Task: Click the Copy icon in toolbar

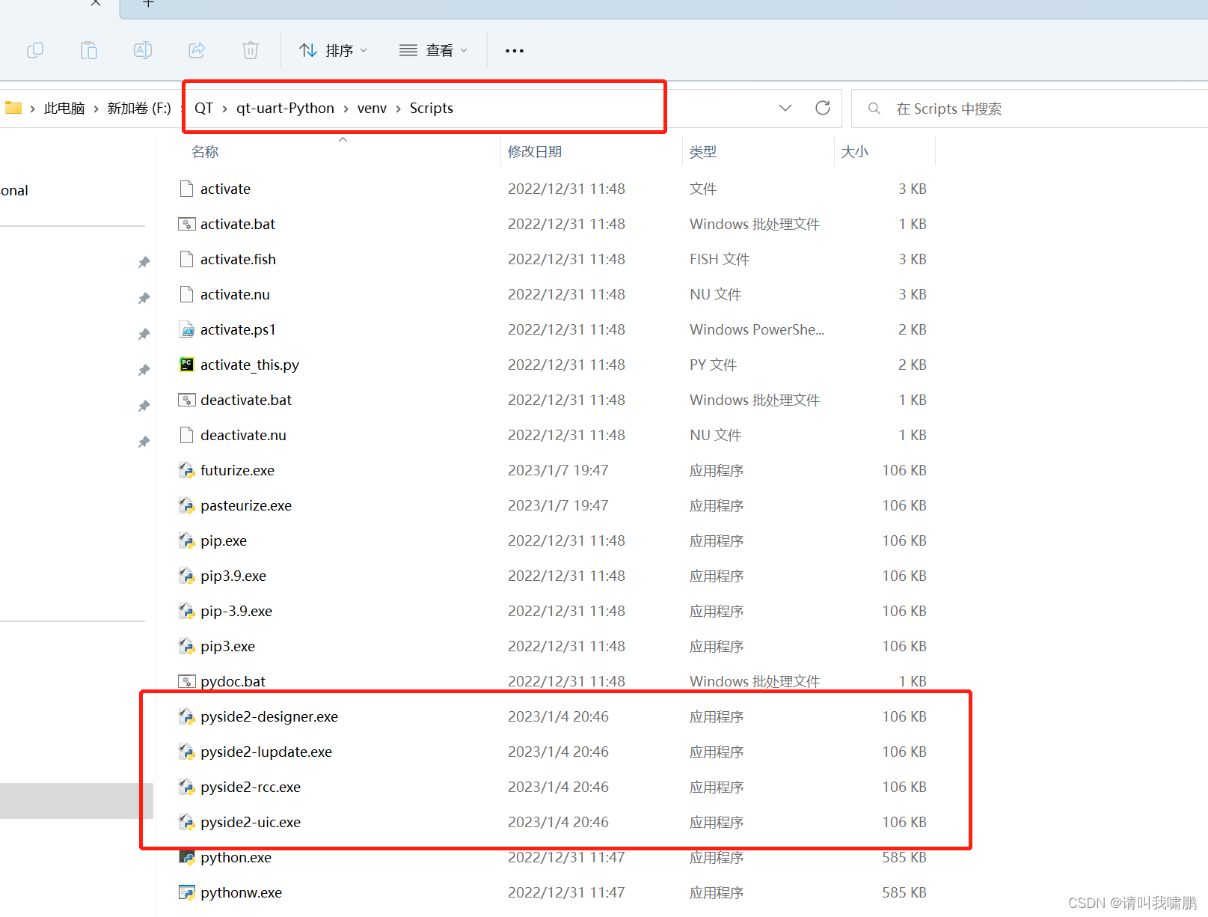Action: [x=35, y=50]
